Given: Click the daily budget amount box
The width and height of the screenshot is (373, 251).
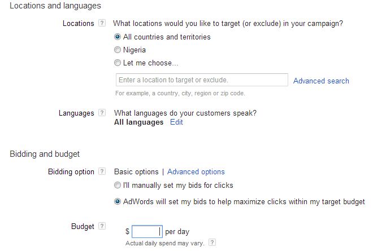Looking at the screenshot, I should 147,231.
